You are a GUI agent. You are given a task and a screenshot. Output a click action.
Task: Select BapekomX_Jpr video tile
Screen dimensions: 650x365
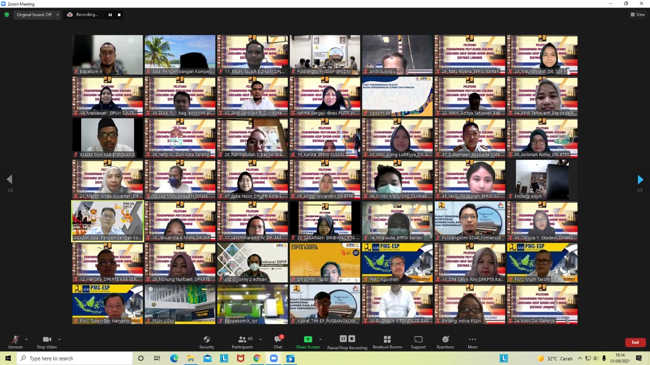[253, 304]
